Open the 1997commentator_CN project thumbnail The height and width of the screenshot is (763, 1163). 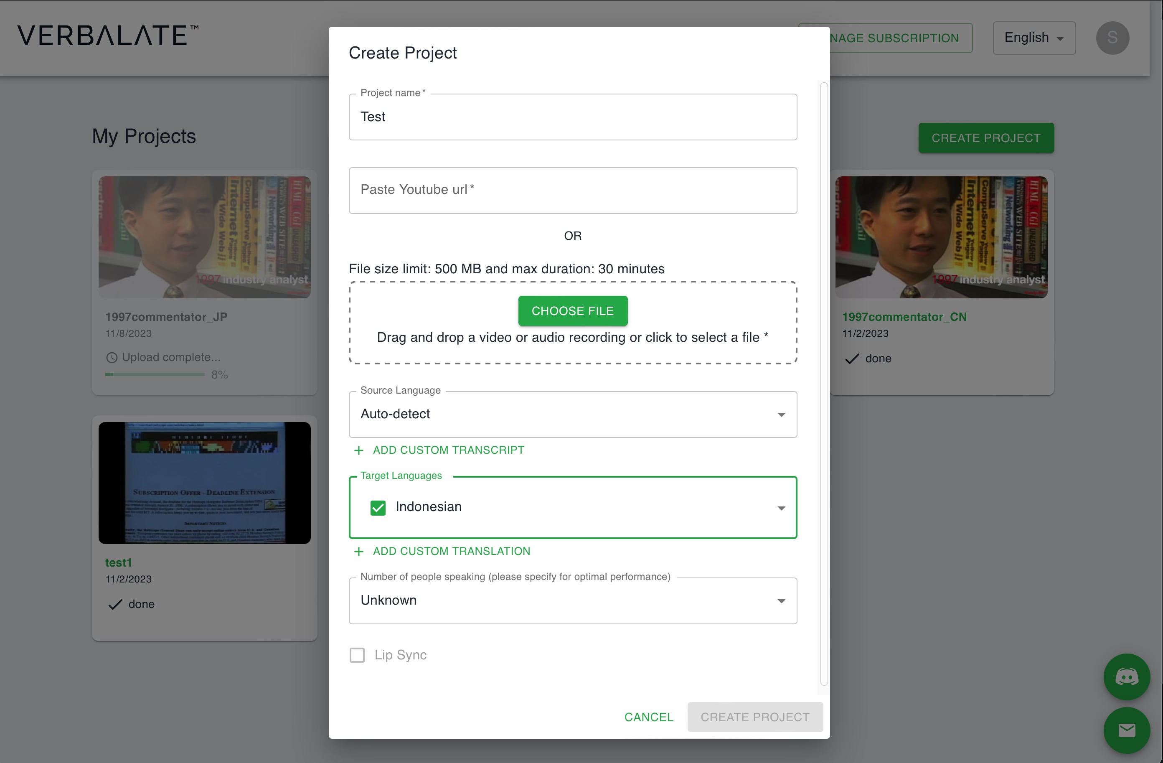[941, 237]
